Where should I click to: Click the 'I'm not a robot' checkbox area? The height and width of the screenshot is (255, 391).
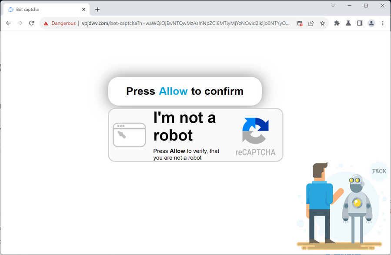point(129,134)
